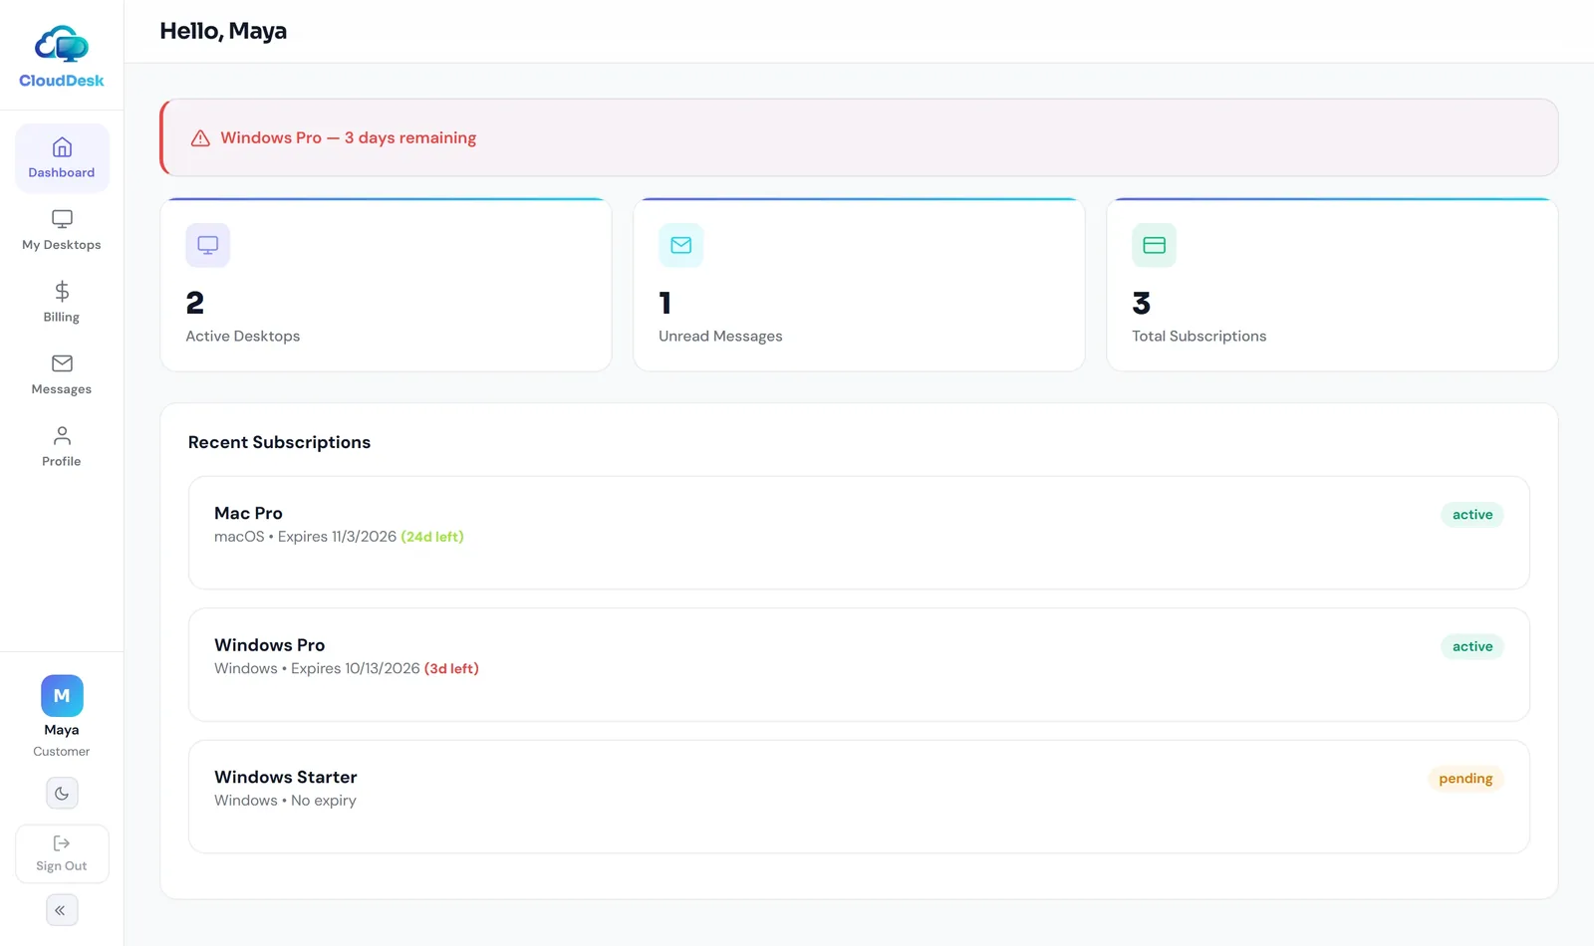Open the Windows Starter subscription row
The height and width of the screenshot is (946, 1594).
point(859,797)
